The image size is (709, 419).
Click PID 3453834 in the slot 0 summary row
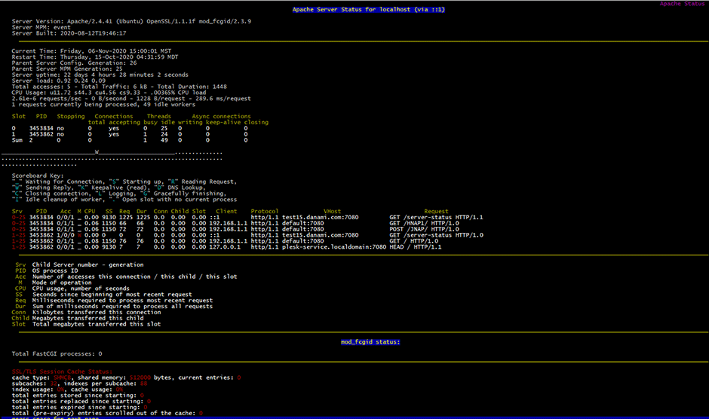[x=41, y=128]
